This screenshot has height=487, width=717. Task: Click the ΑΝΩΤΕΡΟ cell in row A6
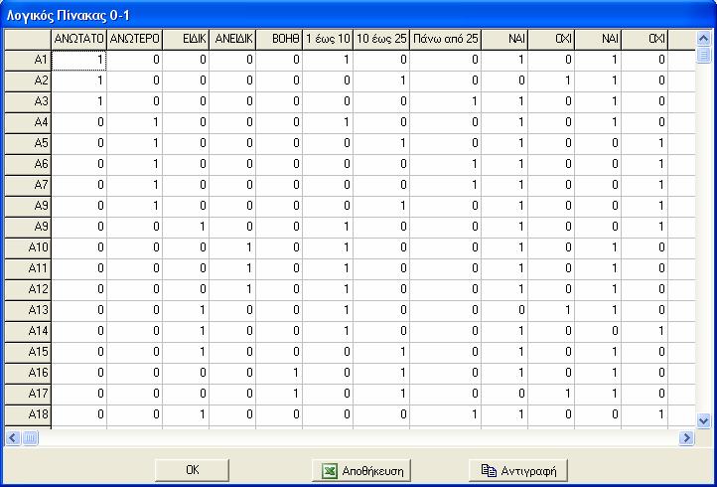tap(135, 165)
